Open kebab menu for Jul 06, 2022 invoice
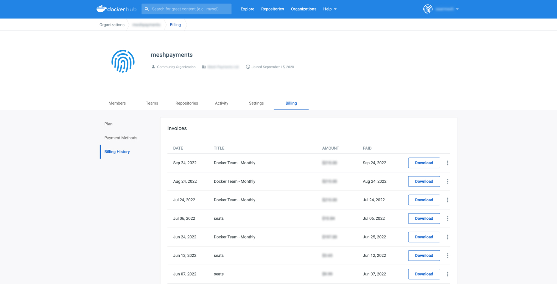Screen dimensions: 557x284 click(447, 218)
